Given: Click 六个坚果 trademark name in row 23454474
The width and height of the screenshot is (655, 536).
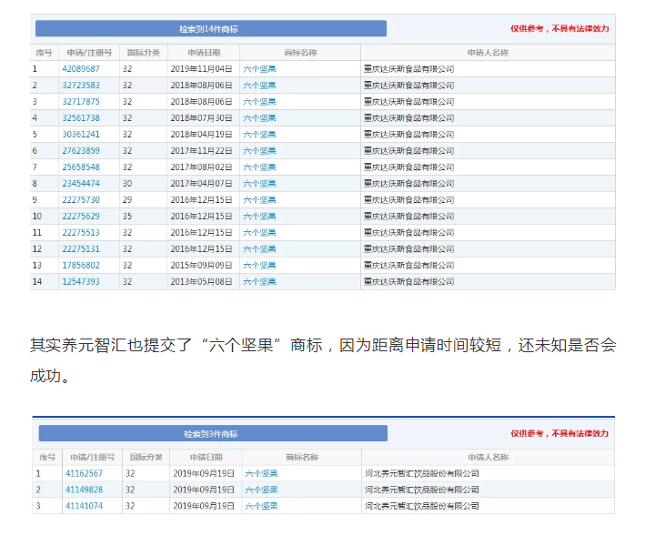Looking at the screenshot, I should pos(259,184).
